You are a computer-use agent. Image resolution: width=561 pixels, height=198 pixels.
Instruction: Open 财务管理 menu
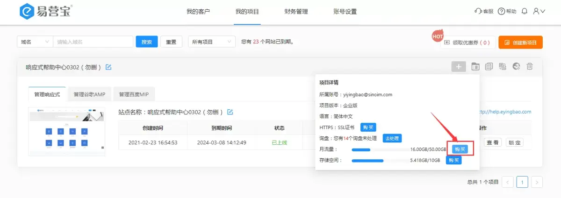pyautogui.click(x=296, y=12)
